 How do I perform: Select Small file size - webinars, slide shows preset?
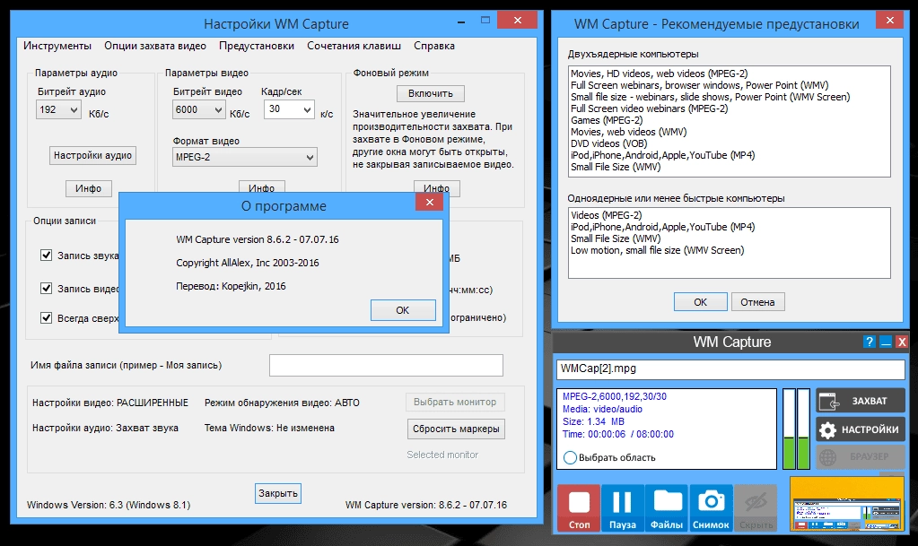click(710, 97)
